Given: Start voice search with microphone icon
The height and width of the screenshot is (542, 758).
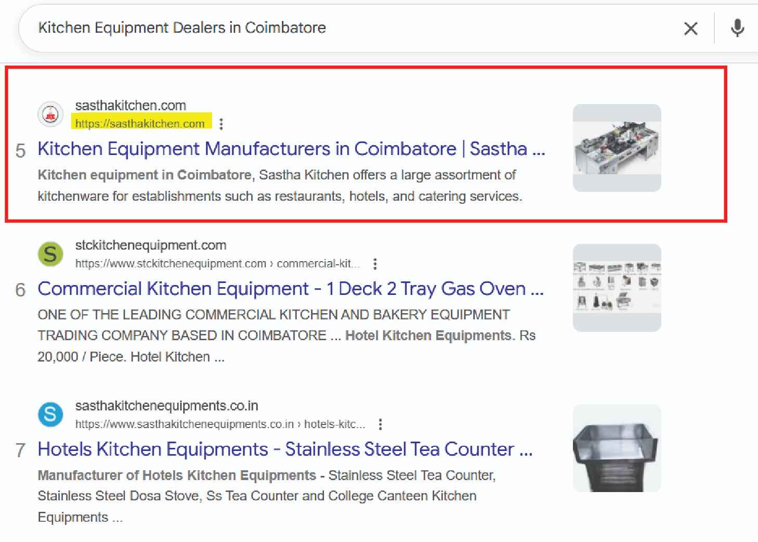Looking at the screenshot, I should pyautogui.click(x=737, y=28).
